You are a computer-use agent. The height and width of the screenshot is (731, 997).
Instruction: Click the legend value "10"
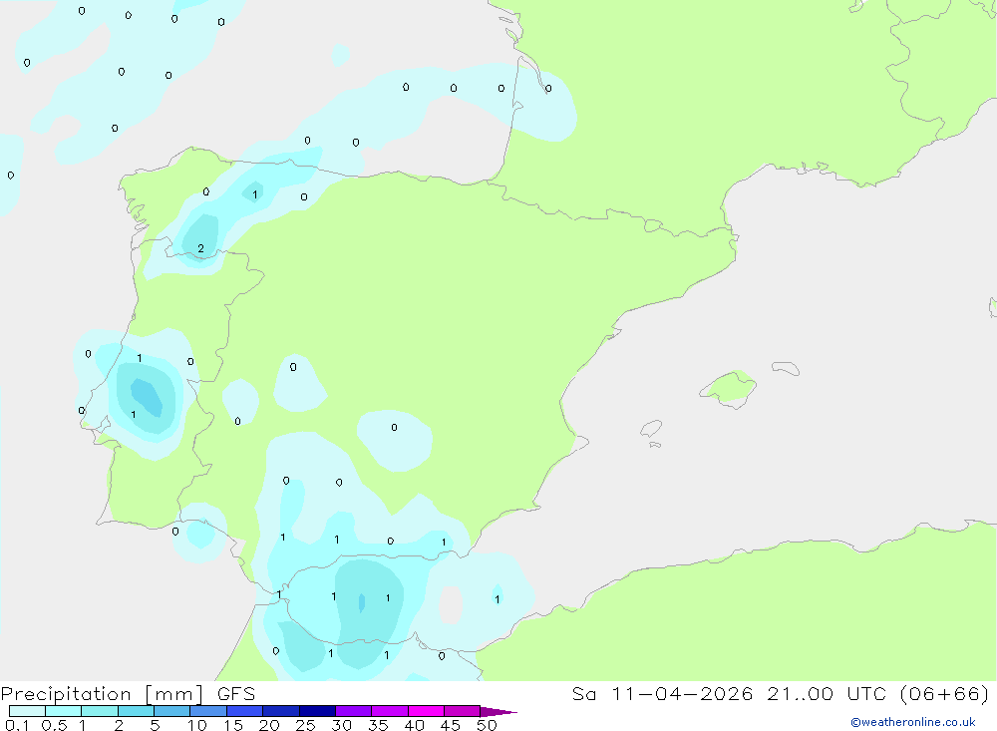coord(197,725)
